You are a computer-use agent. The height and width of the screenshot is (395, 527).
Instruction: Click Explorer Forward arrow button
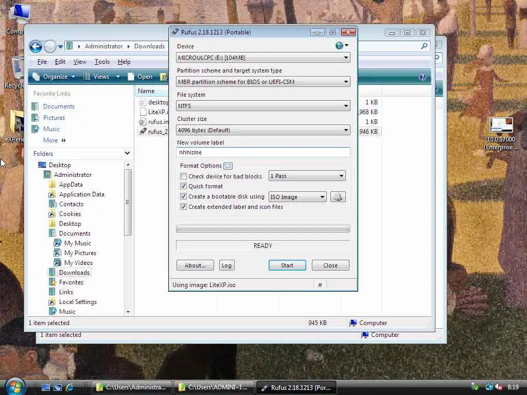coord(50,46)
